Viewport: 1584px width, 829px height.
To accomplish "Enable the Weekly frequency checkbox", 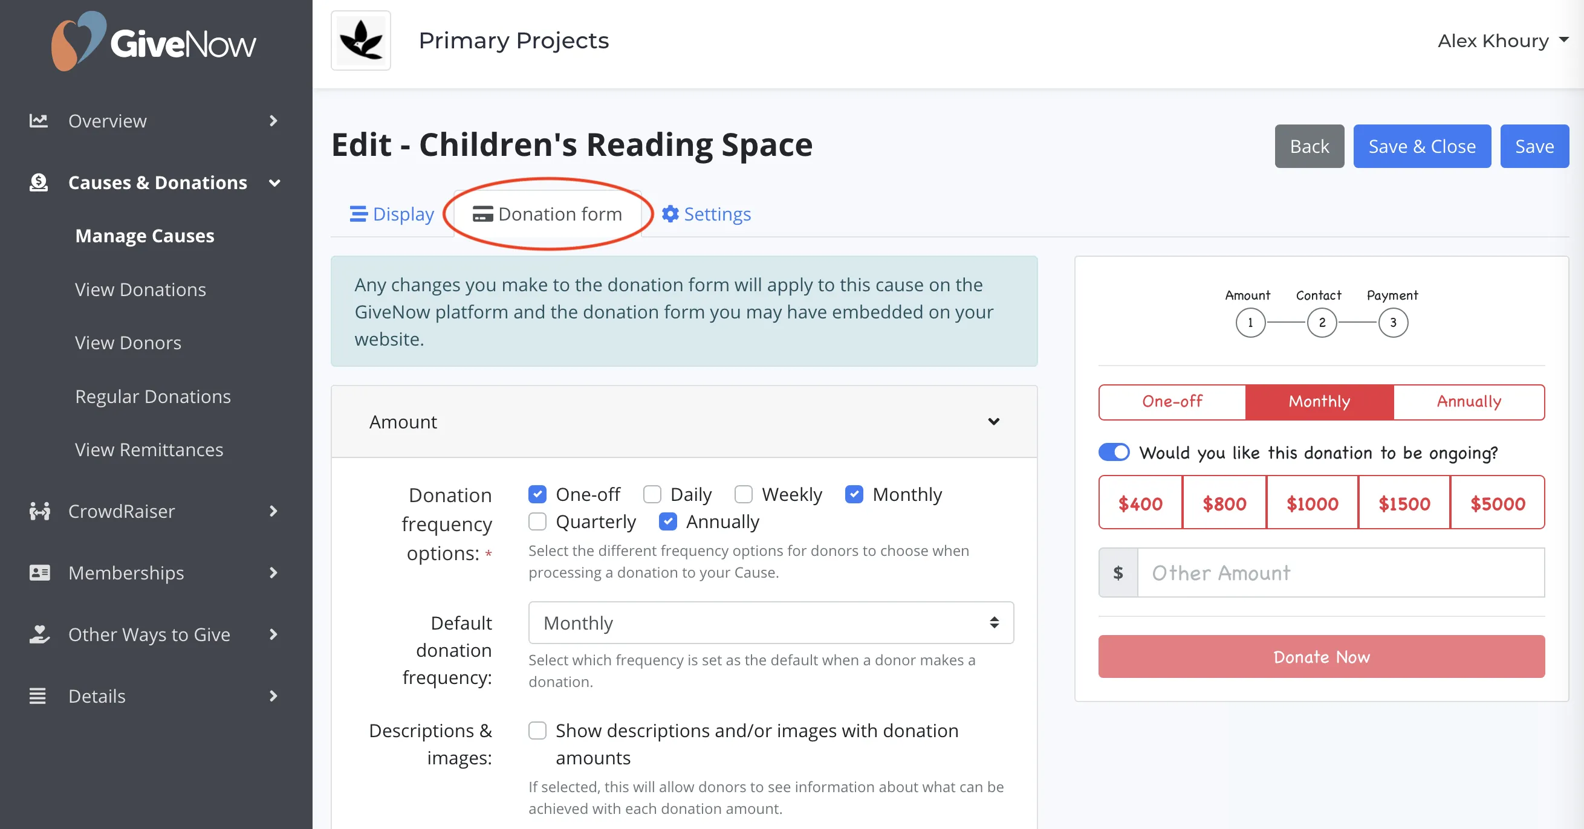I will coord(744,494).
